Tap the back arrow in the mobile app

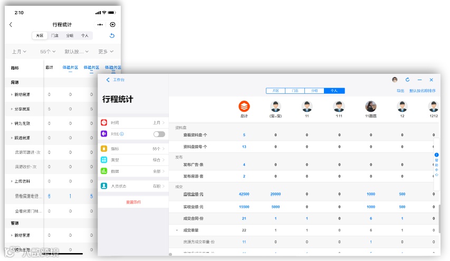click(x=11, y=25)
